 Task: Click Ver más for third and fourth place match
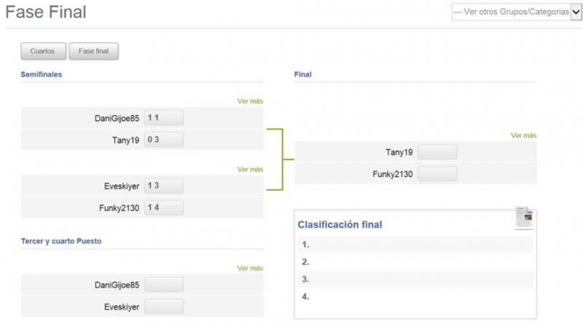[x=250, y=268]
